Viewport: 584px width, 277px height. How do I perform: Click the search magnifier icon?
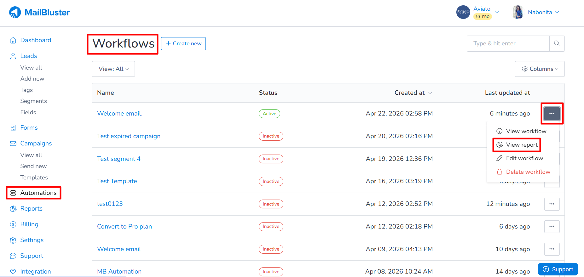coord(557,43)
